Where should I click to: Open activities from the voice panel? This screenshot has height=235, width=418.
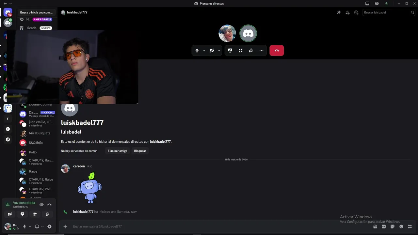[x=35, y=214]
